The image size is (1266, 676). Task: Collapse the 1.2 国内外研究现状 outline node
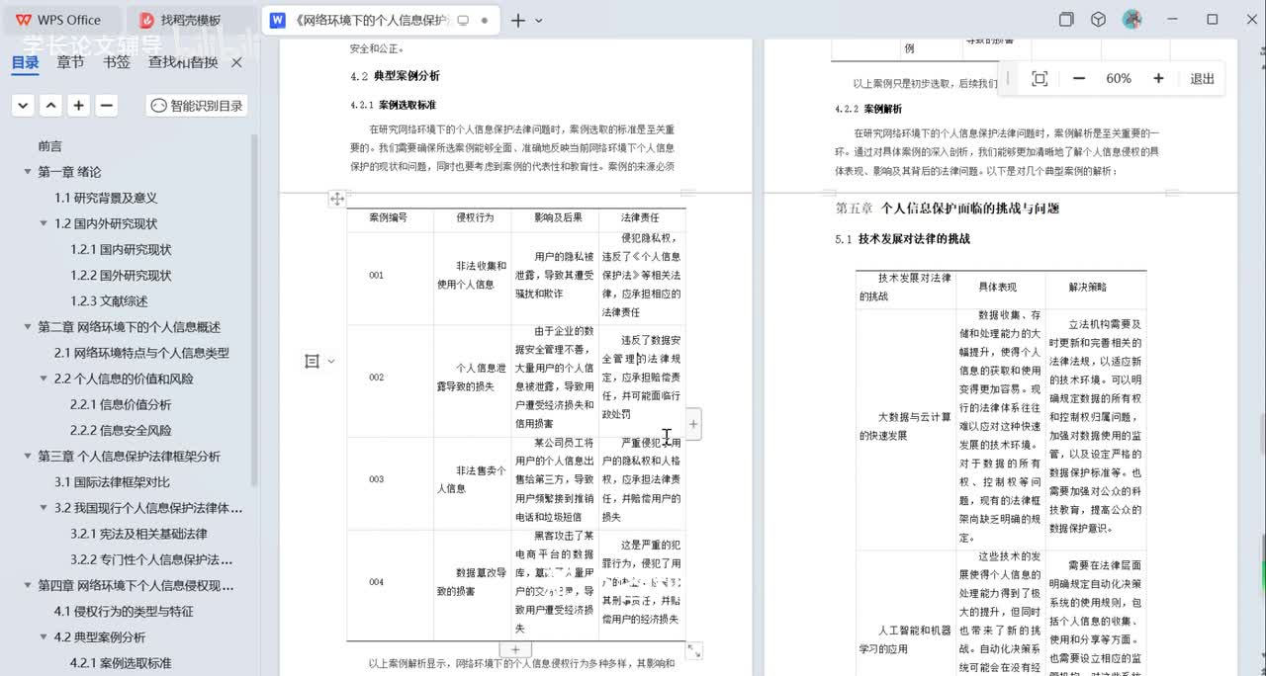pos(44,223)
